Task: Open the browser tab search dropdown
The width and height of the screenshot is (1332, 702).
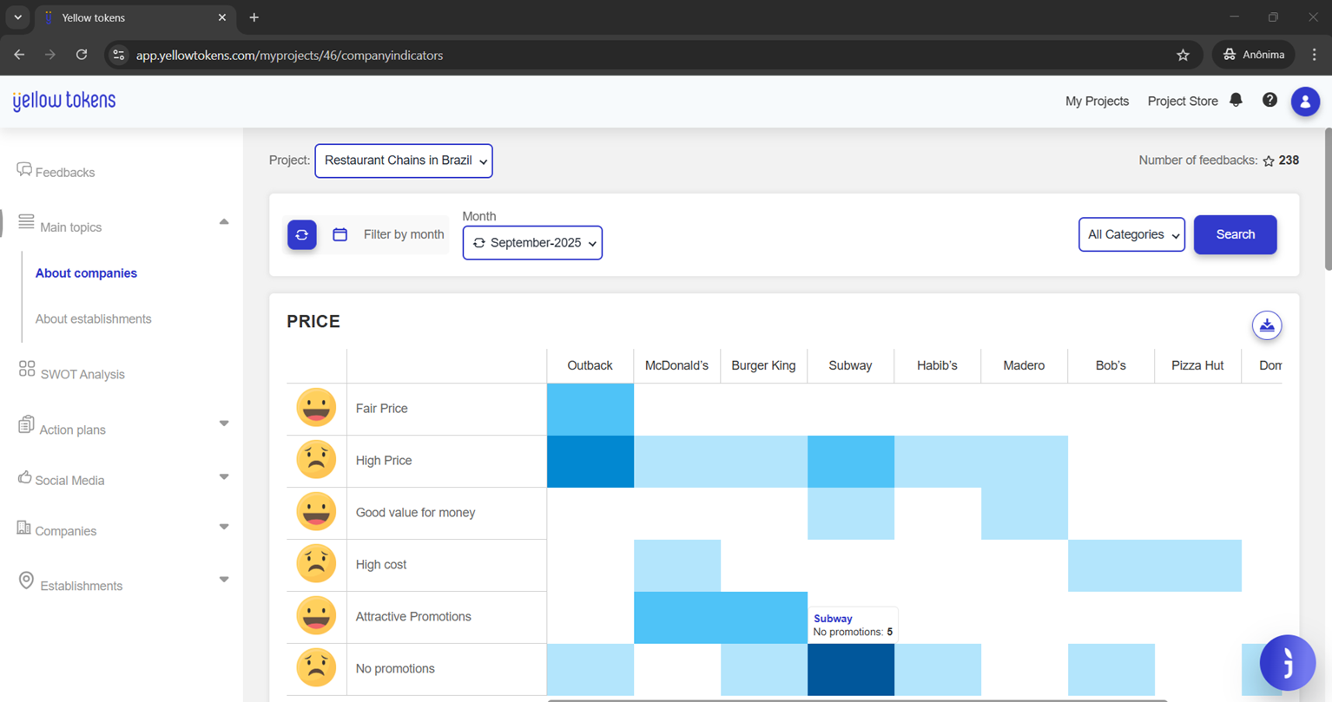Action: 17,17
